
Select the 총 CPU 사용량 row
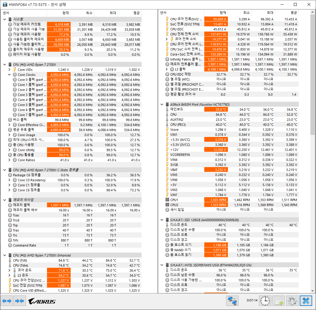(x=74, y=145)
